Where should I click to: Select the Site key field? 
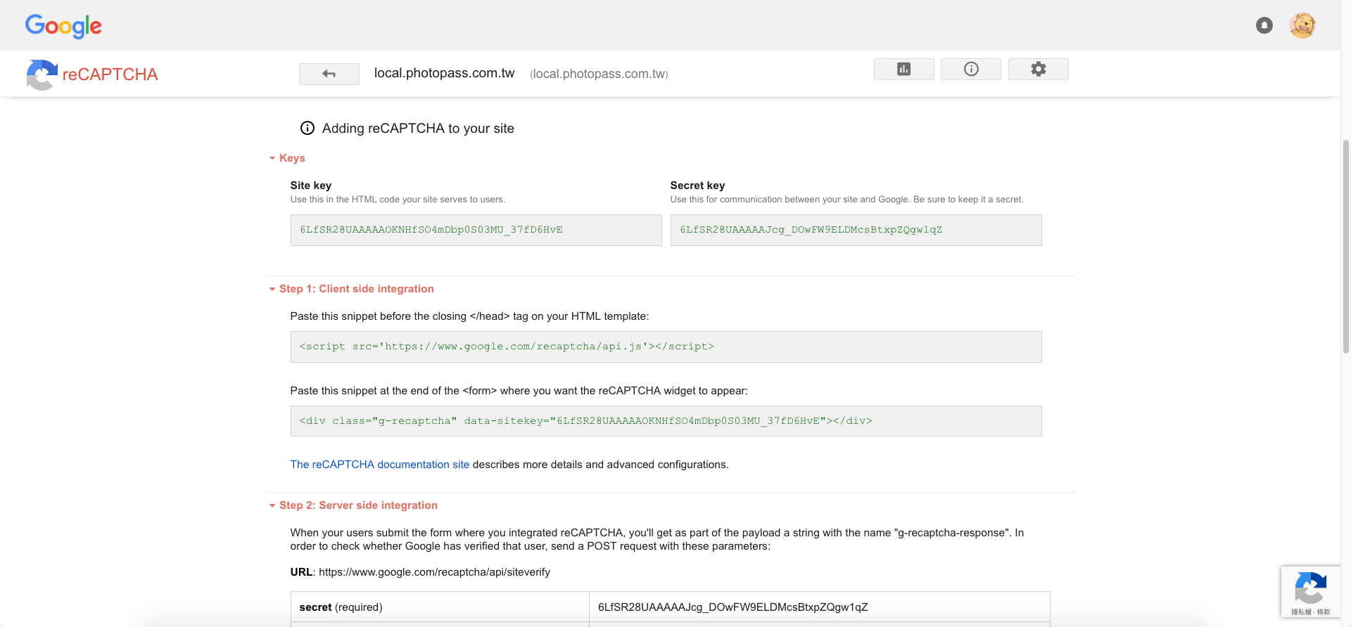[x=476, y=230]
